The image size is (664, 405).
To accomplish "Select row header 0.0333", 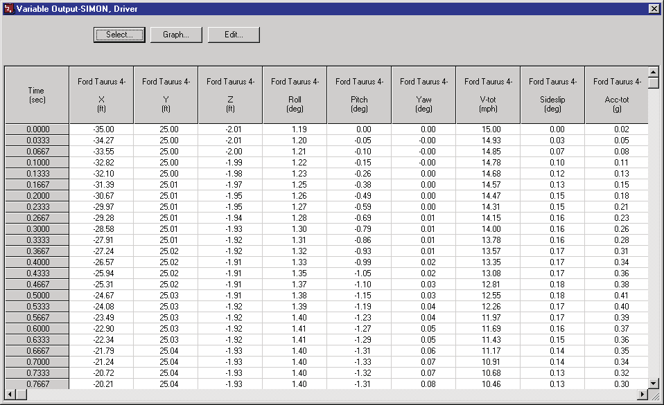I will (37, 141).
